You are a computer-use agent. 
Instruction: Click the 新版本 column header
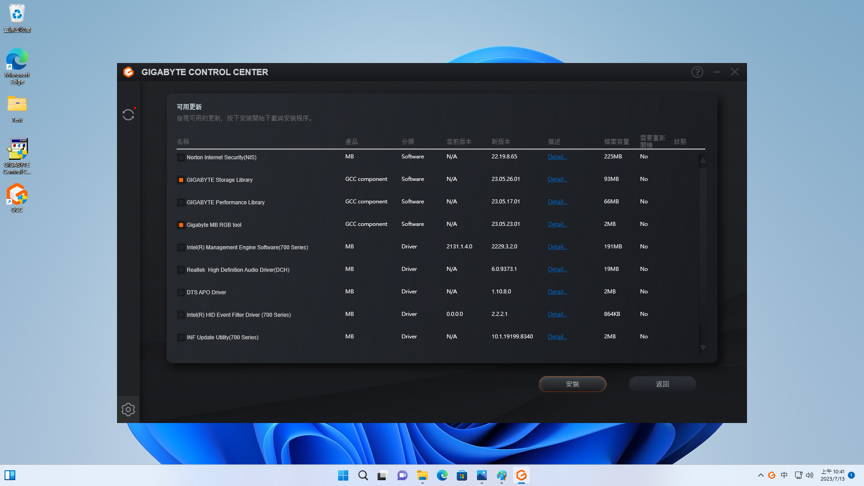[x=501, y=141]
